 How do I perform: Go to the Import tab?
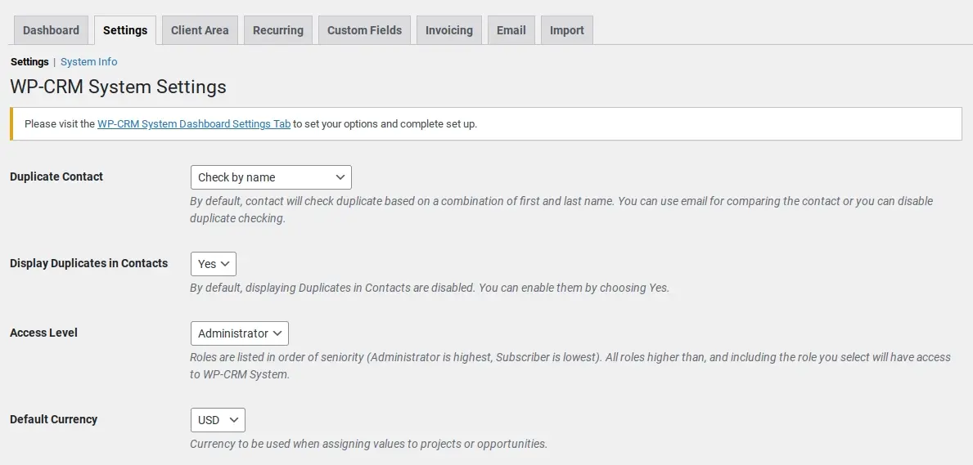[567, 30]
